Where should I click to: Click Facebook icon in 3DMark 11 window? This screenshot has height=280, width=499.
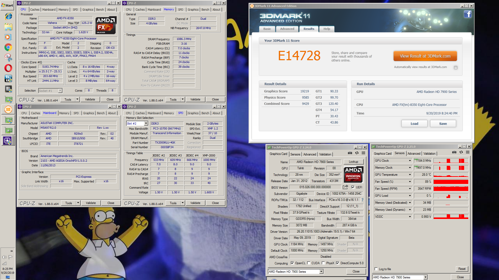pyautogui.click(x=468, y=14)
